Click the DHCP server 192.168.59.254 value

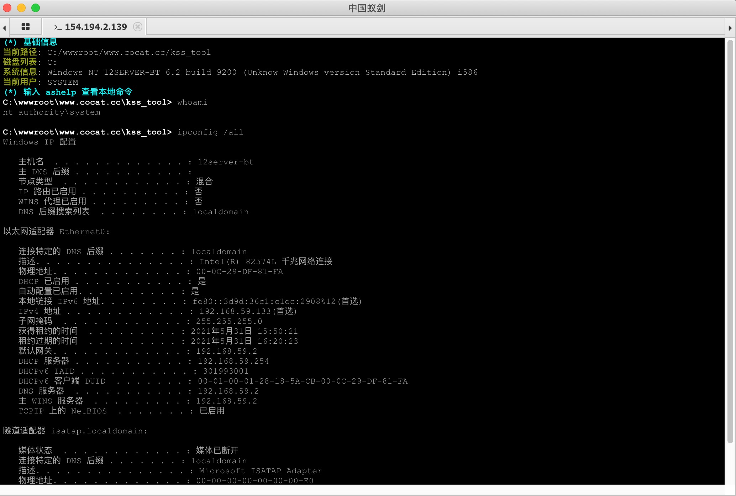[x=233, y=362]
